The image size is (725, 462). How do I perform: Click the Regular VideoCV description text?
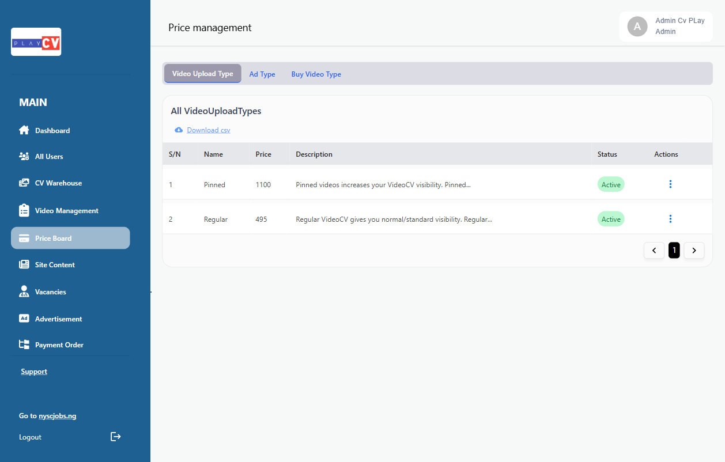point(394,219)
